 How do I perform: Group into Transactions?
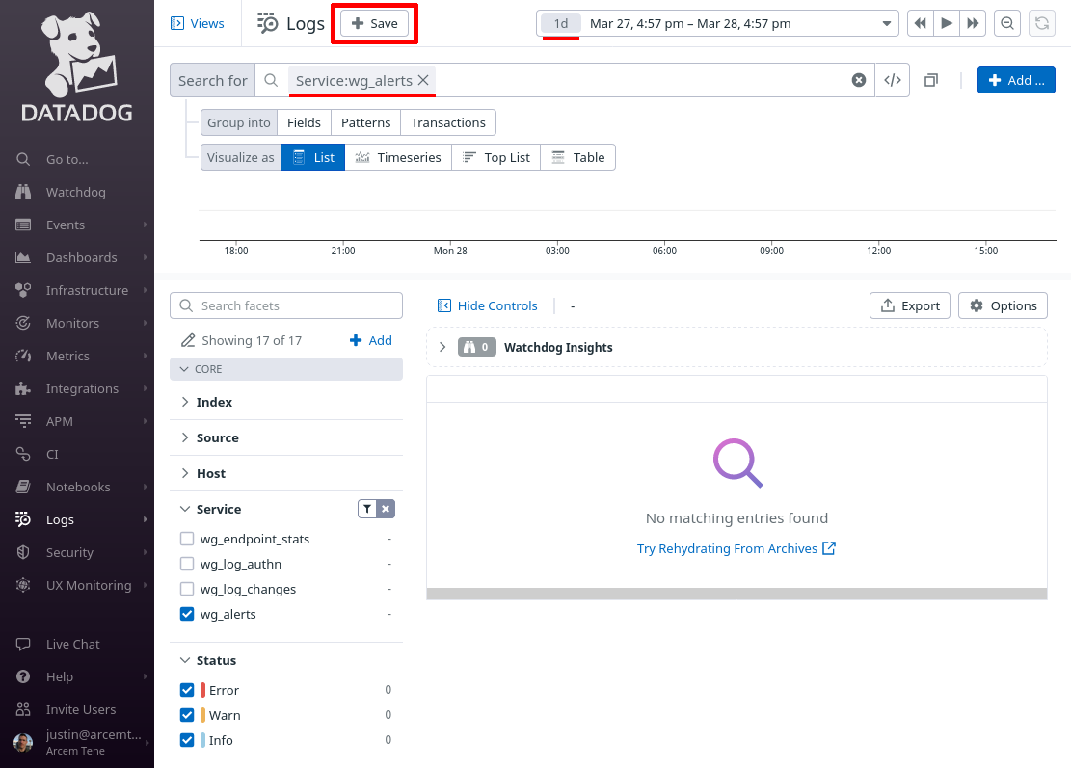[448, 123]
